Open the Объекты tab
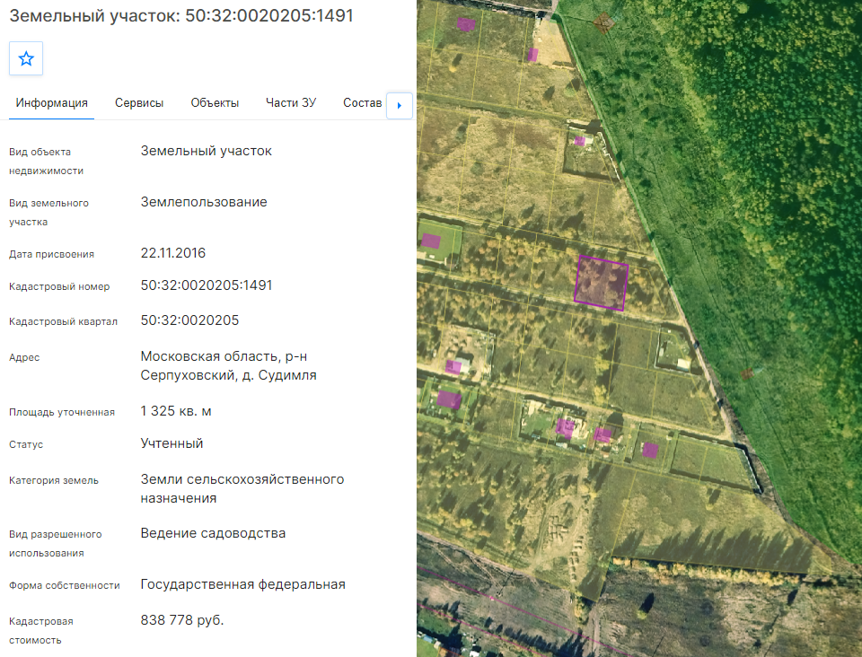This screenshot has height=657, width=862. [215, 102]
